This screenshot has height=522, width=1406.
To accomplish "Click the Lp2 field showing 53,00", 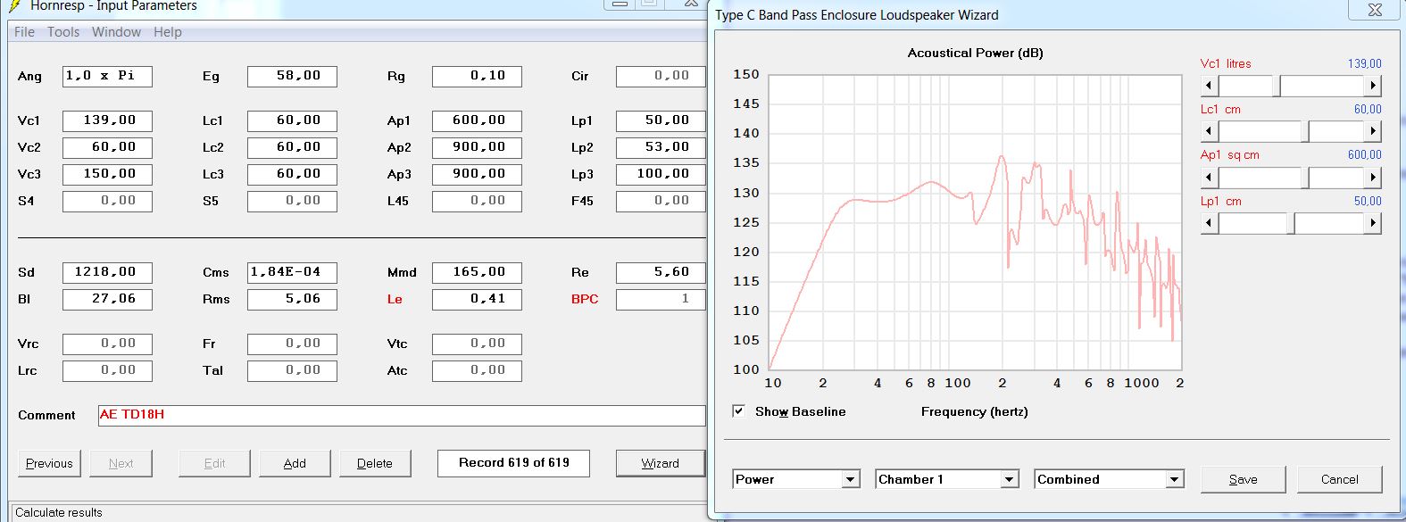I will [x=661, y=147].
